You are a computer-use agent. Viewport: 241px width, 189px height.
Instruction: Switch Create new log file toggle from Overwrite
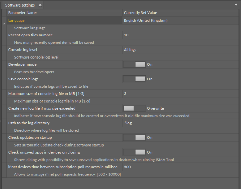click(x=134, y=108)
